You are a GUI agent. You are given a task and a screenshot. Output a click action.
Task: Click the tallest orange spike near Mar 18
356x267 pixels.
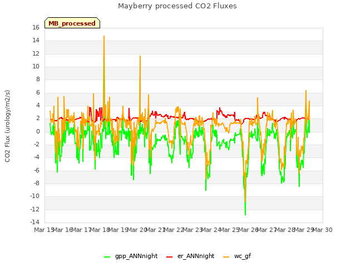(x=104, y=36)
